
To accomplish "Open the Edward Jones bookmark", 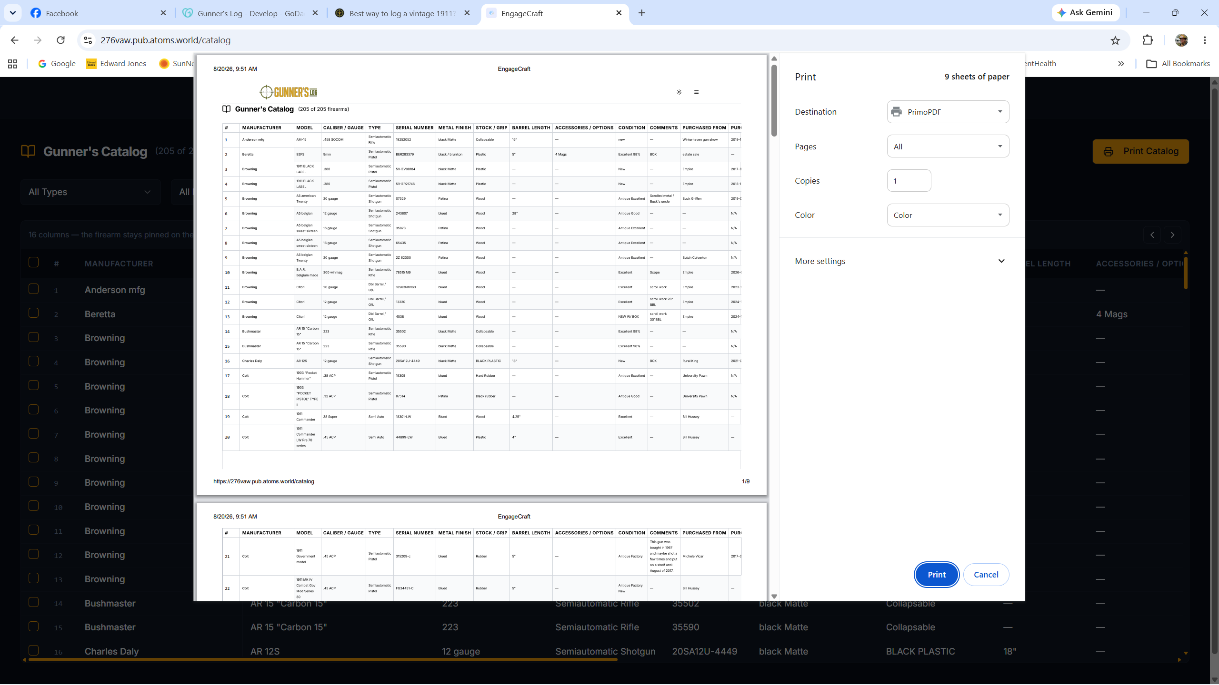I will (116, 64).
